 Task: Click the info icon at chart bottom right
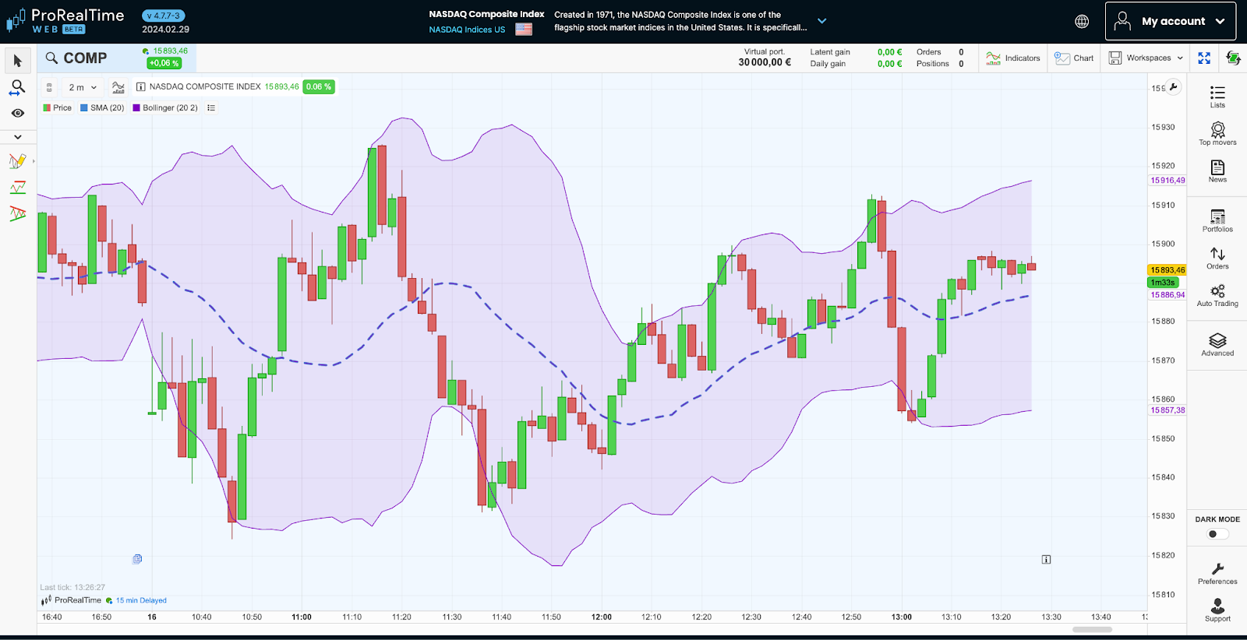point(1046,559)
